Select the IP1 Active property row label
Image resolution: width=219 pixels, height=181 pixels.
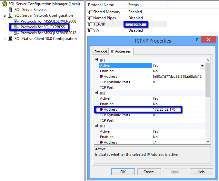pos(125,65)
